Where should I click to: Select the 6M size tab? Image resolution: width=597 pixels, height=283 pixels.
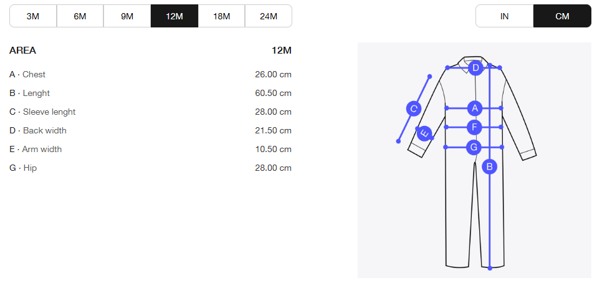[80, 16]
